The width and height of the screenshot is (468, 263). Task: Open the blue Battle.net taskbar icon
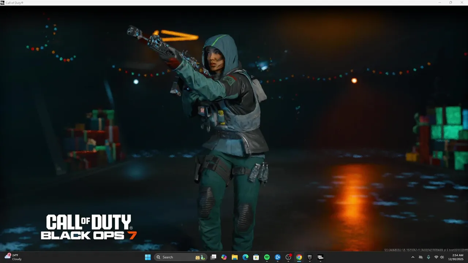pos(278,257)
